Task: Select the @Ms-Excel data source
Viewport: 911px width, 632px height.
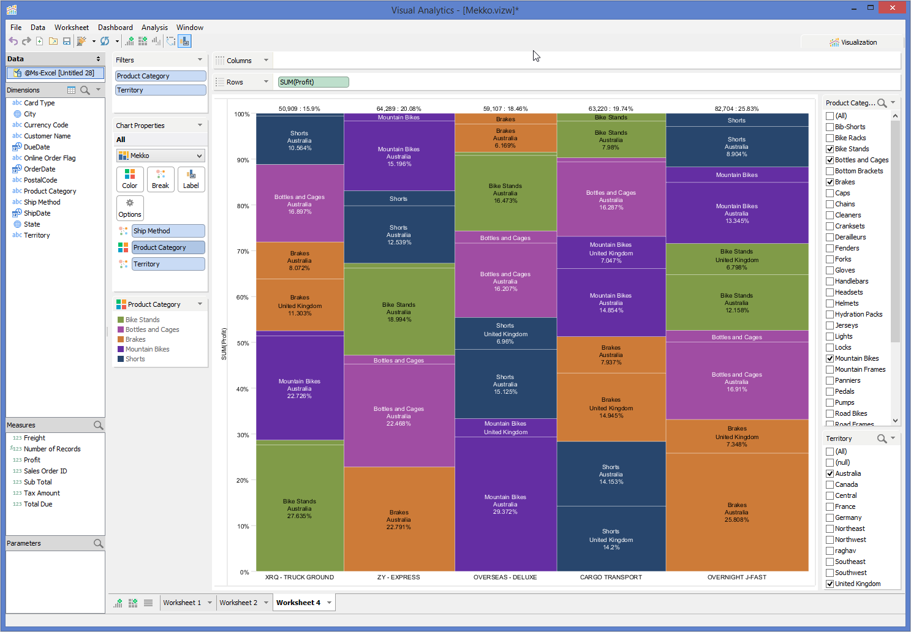Action: tap(55, 73)
